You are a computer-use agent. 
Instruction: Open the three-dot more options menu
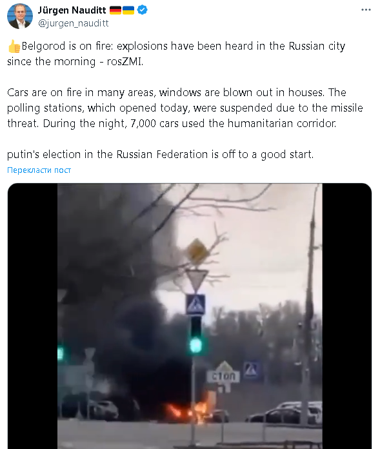(366, 10)
